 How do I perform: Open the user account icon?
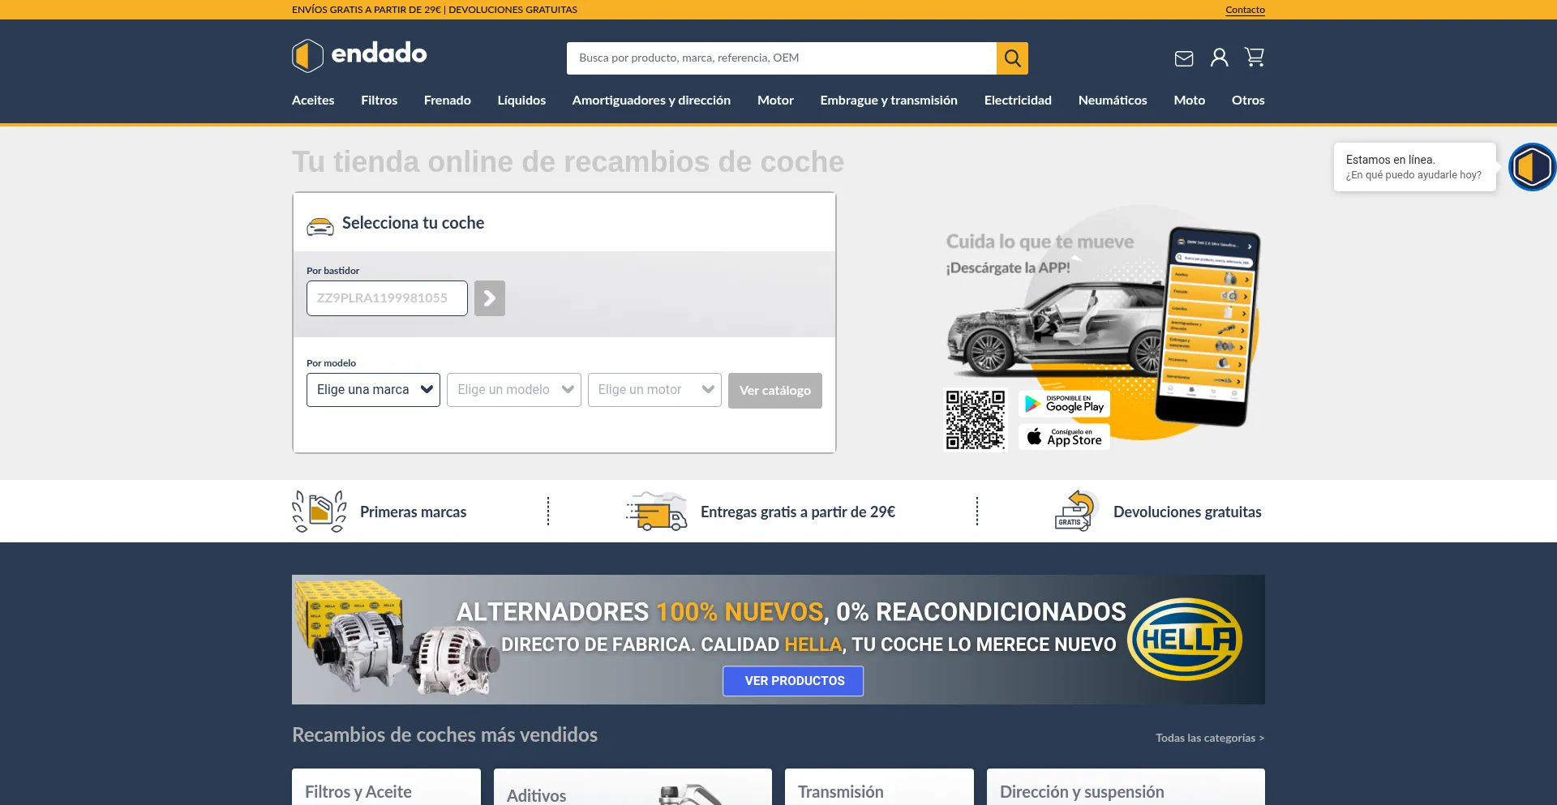(x=1219, y=58)
